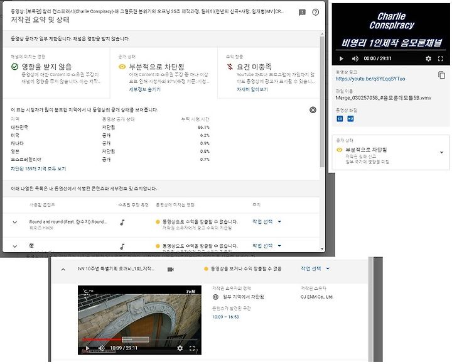Select the 미국 region row
The width and height of the screenshot is (452, 364).
[110, 135]
